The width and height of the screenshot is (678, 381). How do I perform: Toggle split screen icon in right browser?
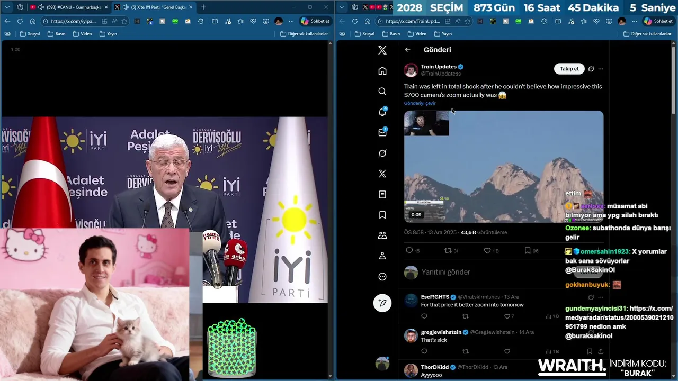pyautogui.click(x=558, y=21)
